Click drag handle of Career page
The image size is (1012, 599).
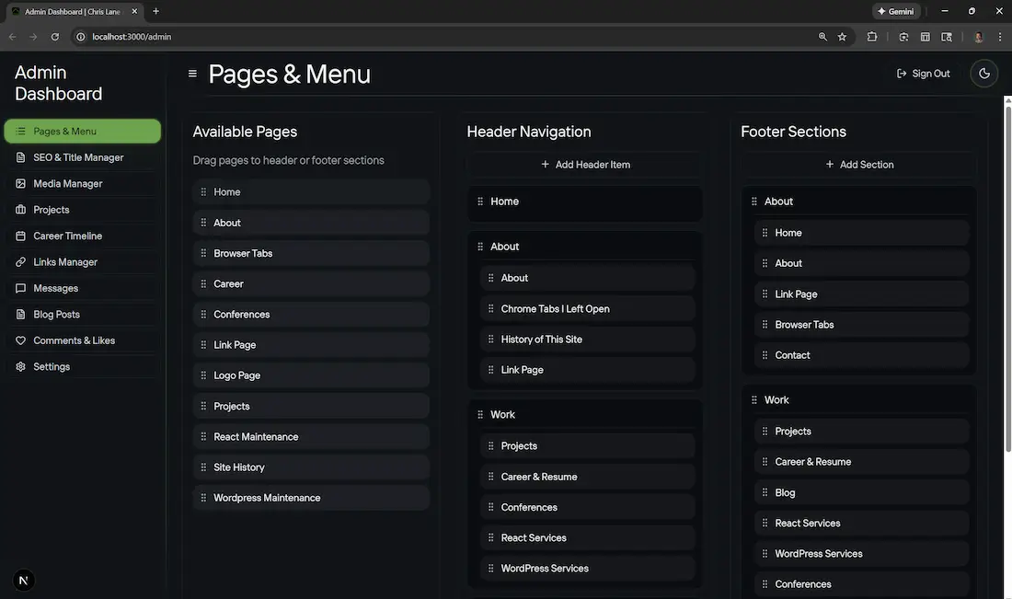203,284
